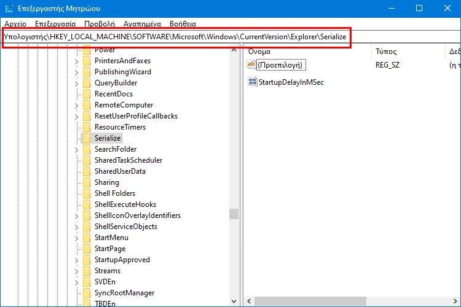Select the ShellIconOverlayIdentifiers folder icon
The width and height of the screenshot is (461, 307).
coord(87,216)
